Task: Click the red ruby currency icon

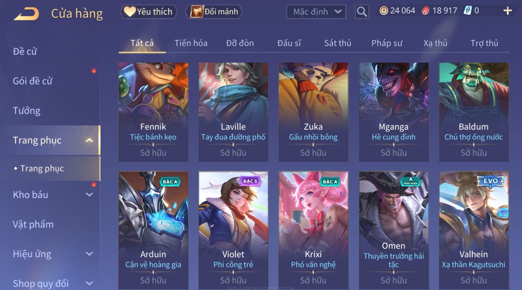Action: coord(426,11)
